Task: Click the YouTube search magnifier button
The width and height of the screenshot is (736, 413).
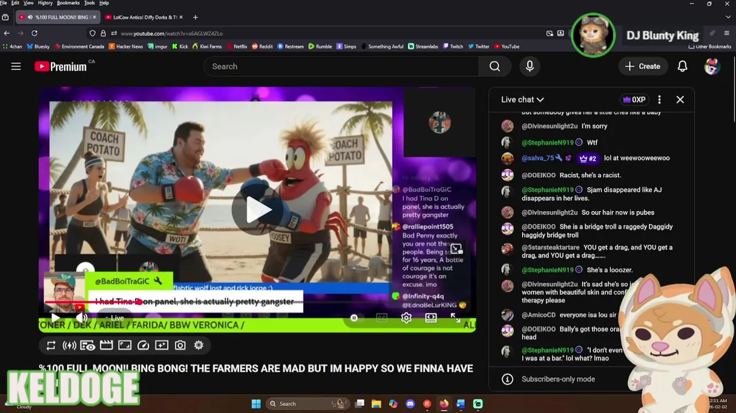Action: (494, 67)
